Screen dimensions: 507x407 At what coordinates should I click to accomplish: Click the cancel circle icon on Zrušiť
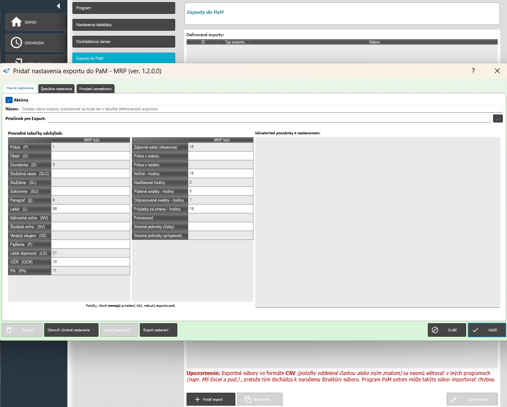[x=435, y=330]
